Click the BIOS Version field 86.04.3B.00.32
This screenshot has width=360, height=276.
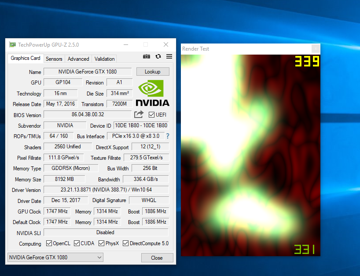(x=88, y=114)
